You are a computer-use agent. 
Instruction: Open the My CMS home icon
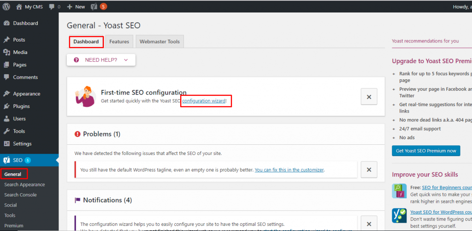click(19, 6)
